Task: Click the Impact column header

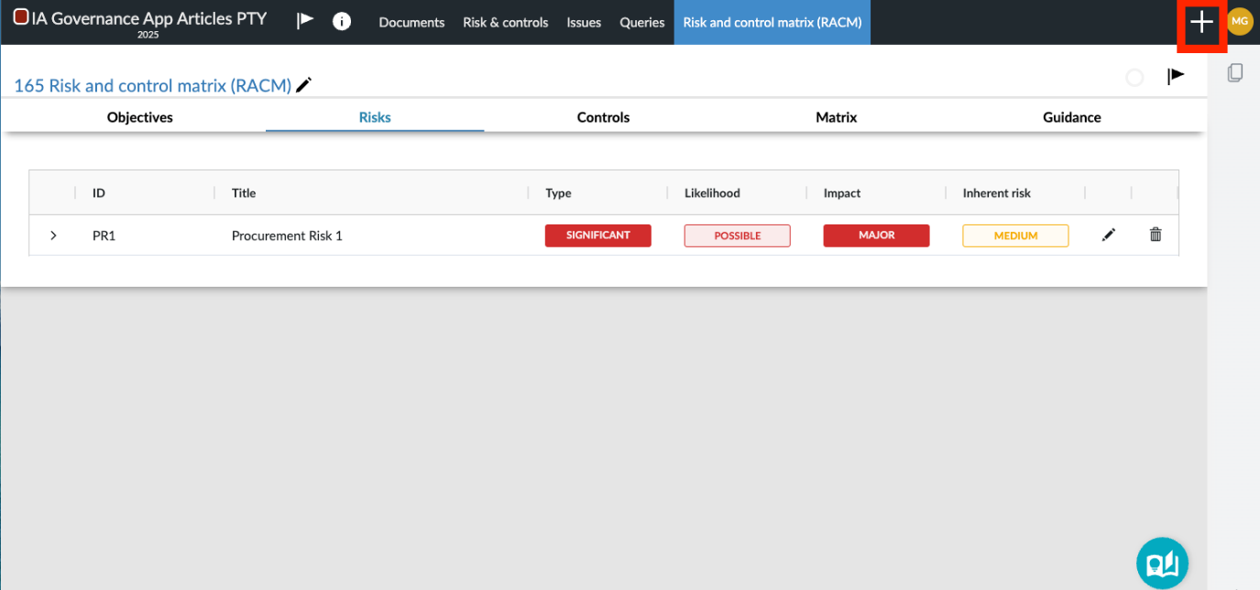Action: point(842,193)
